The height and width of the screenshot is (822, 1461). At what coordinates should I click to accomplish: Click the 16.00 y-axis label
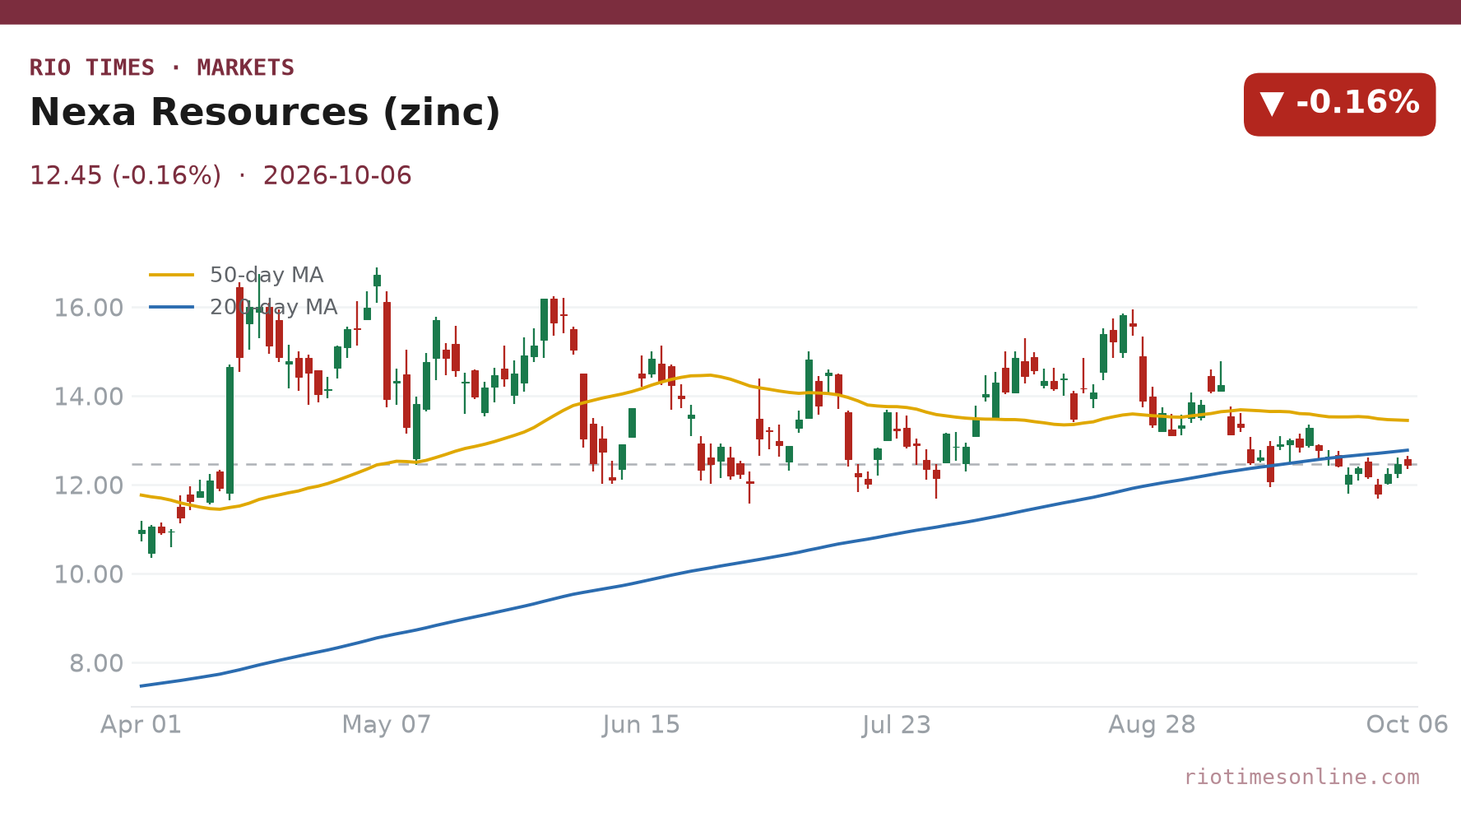[89, 309]
